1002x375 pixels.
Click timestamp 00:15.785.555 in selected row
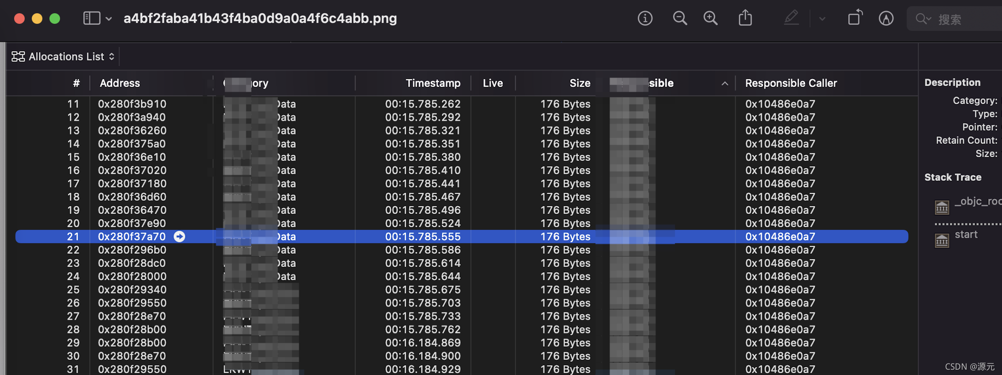[x=422, y=236]
